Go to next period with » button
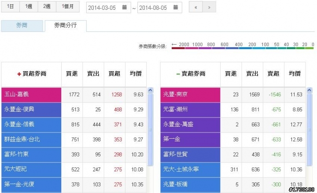 click(209, 8)
